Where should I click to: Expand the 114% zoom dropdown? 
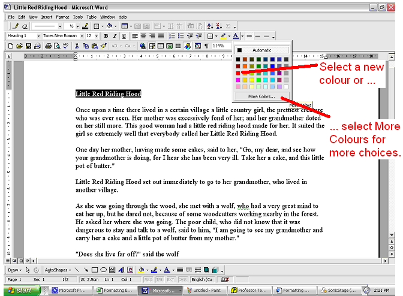(x=228, y=46)
